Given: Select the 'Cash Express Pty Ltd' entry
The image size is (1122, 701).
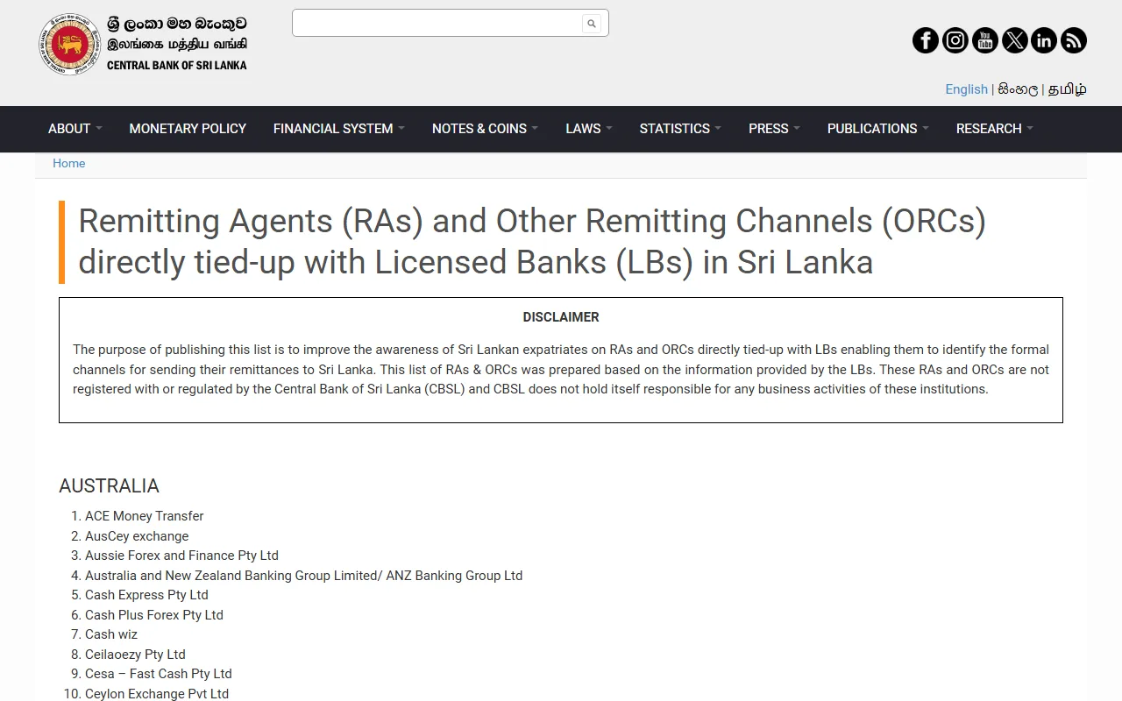Looking at the screenshot, I should pos(146,595).
